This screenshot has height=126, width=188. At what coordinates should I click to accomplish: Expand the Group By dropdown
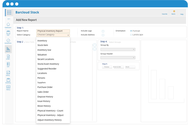point(118,49)
